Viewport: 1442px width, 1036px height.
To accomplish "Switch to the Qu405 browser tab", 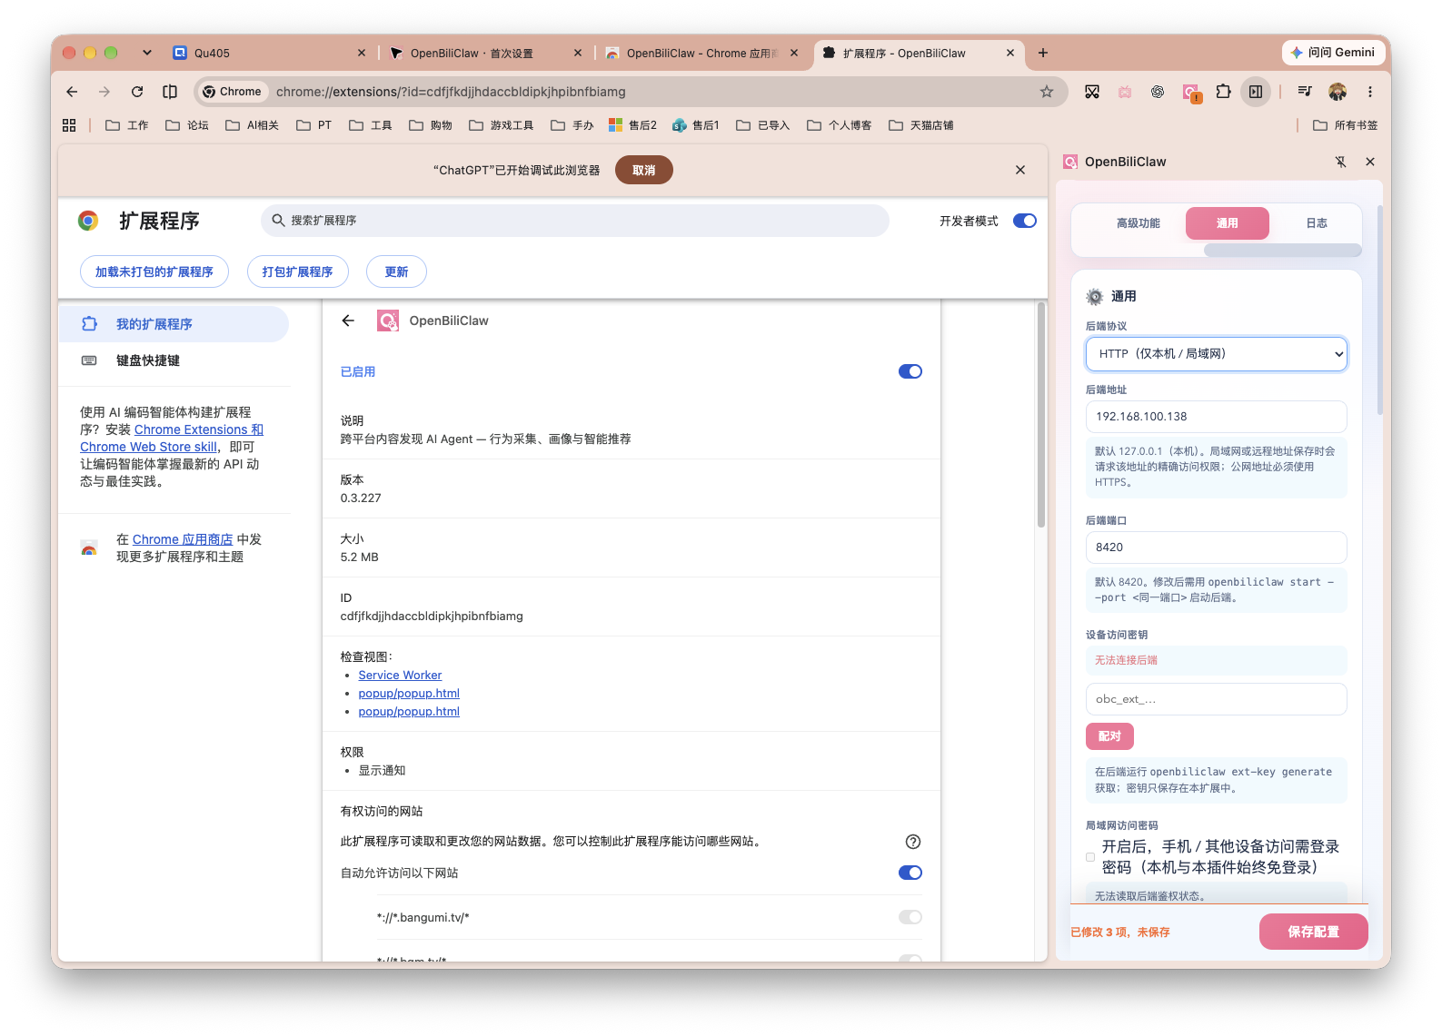I will 270,53.
